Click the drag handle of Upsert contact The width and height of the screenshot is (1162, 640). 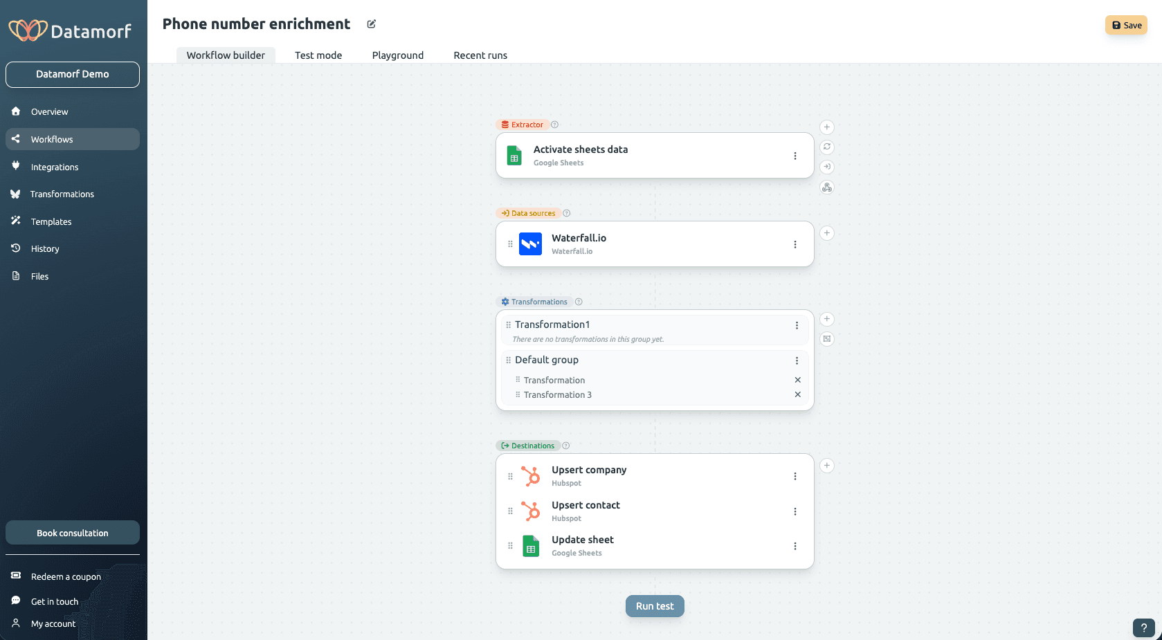[510, 511]
